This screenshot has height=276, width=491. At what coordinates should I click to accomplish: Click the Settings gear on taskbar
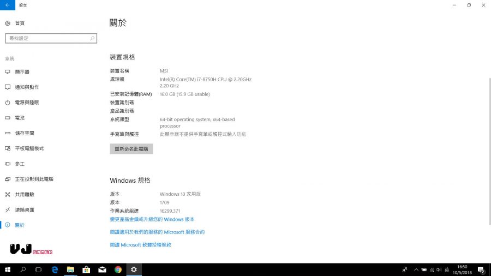click(x=134, y=269)
